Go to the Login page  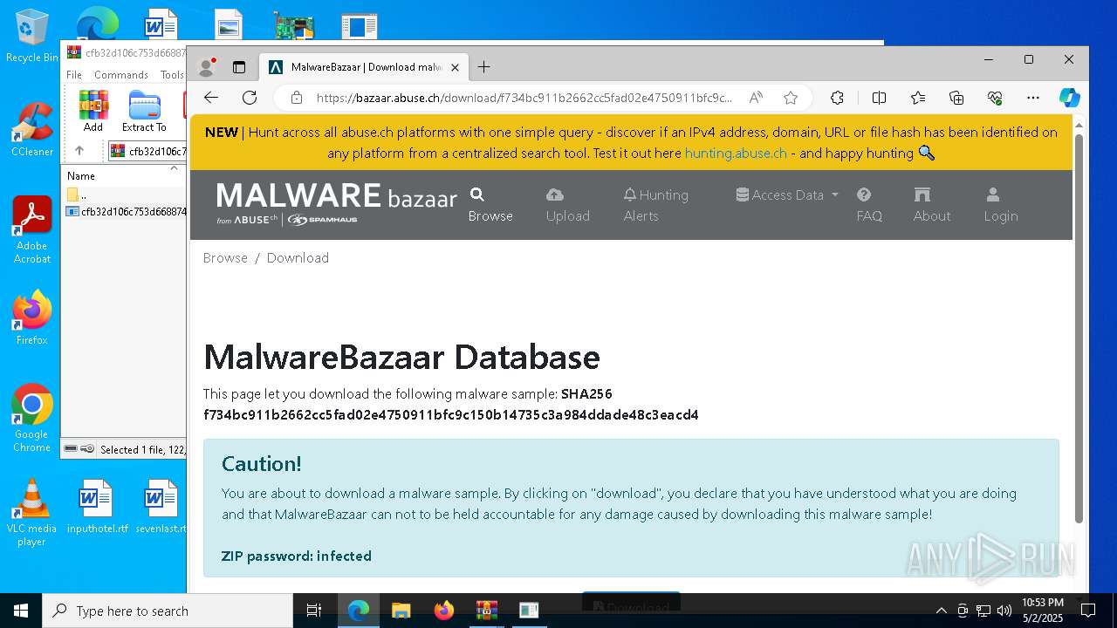1000,205
